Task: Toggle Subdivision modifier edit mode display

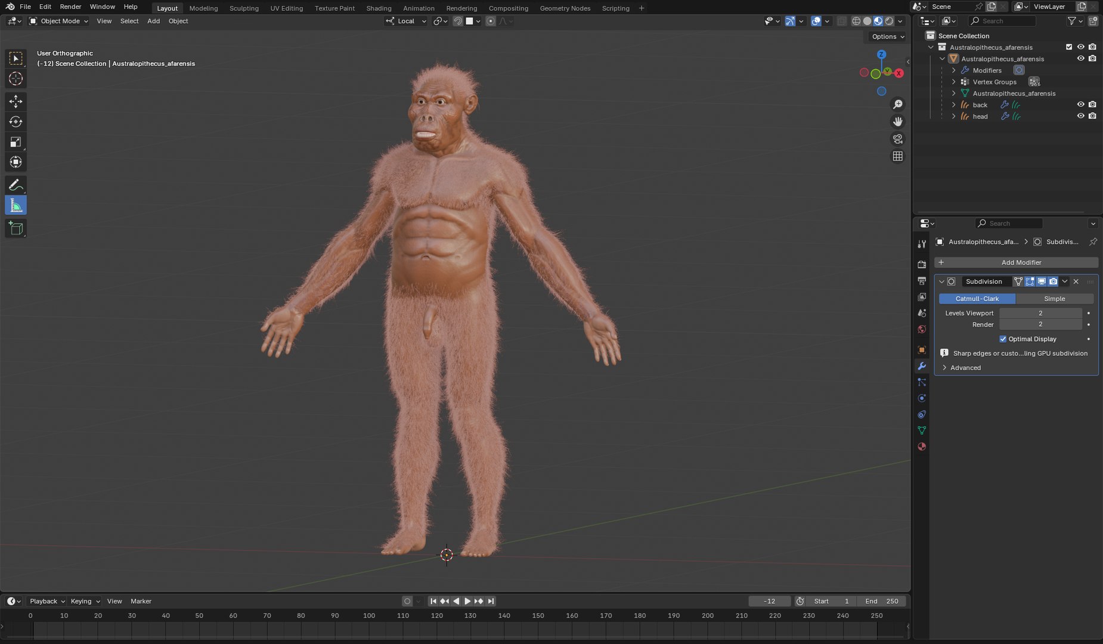Action: [1030, 281]
